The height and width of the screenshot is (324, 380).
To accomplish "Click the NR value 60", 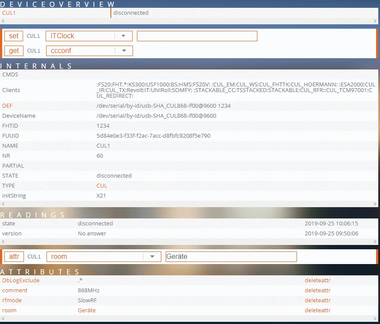I will 100,156.
